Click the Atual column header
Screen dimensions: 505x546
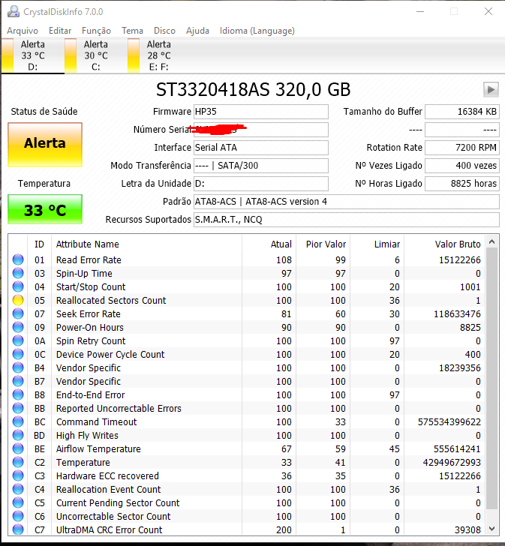coord(269,244)
